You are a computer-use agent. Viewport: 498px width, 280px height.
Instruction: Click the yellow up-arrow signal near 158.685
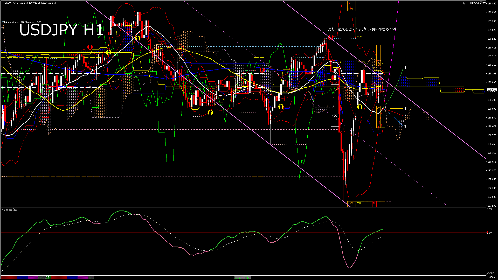[x=359, y=107]
